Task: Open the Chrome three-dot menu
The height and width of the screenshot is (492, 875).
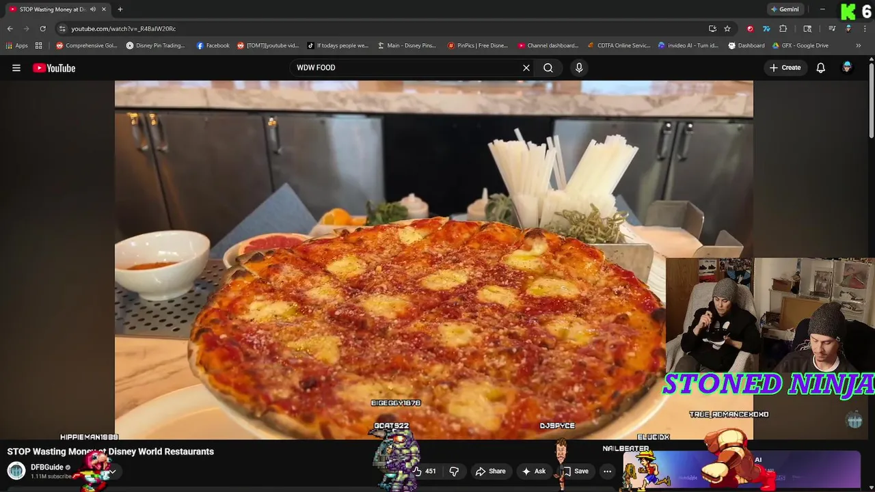Action: coord(865,29)
